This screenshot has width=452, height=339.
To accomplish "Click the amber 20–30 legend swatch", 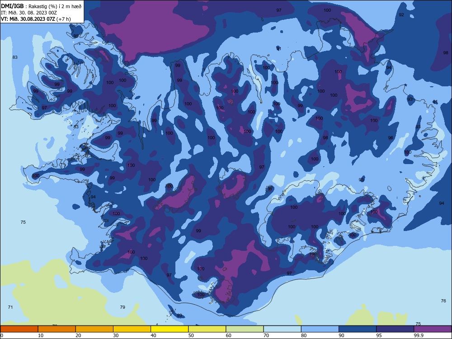I will click(94, 329).
